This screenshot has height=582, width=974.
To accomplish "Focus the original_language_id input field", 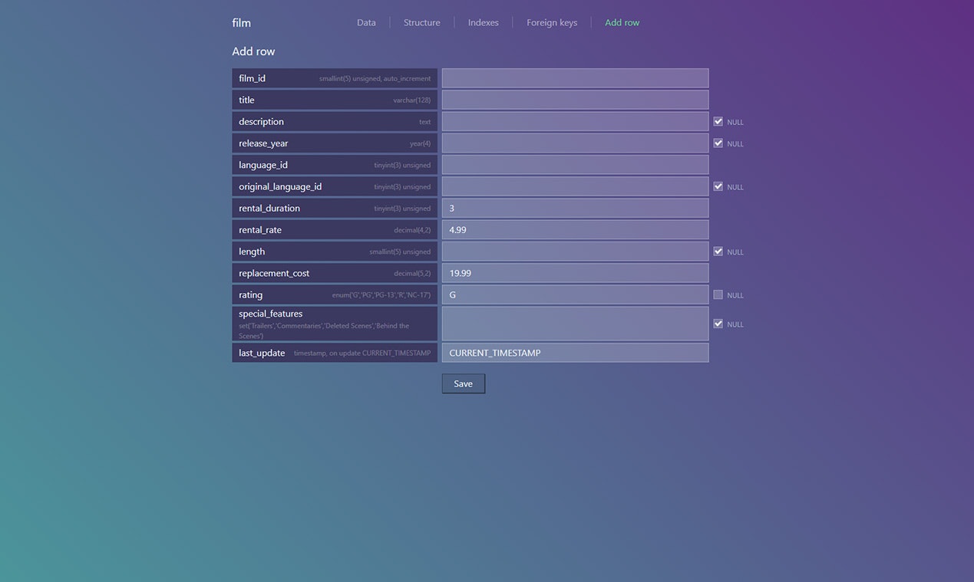I will tap(575, 186).
